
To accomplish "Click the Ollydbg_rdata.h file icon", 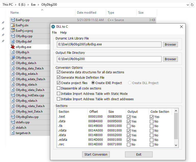I will point(13,100).
